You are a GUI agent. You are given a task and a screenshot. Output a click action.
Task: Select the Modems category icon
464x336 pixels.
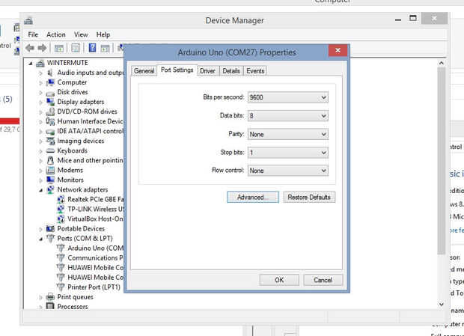coord(50,170)
